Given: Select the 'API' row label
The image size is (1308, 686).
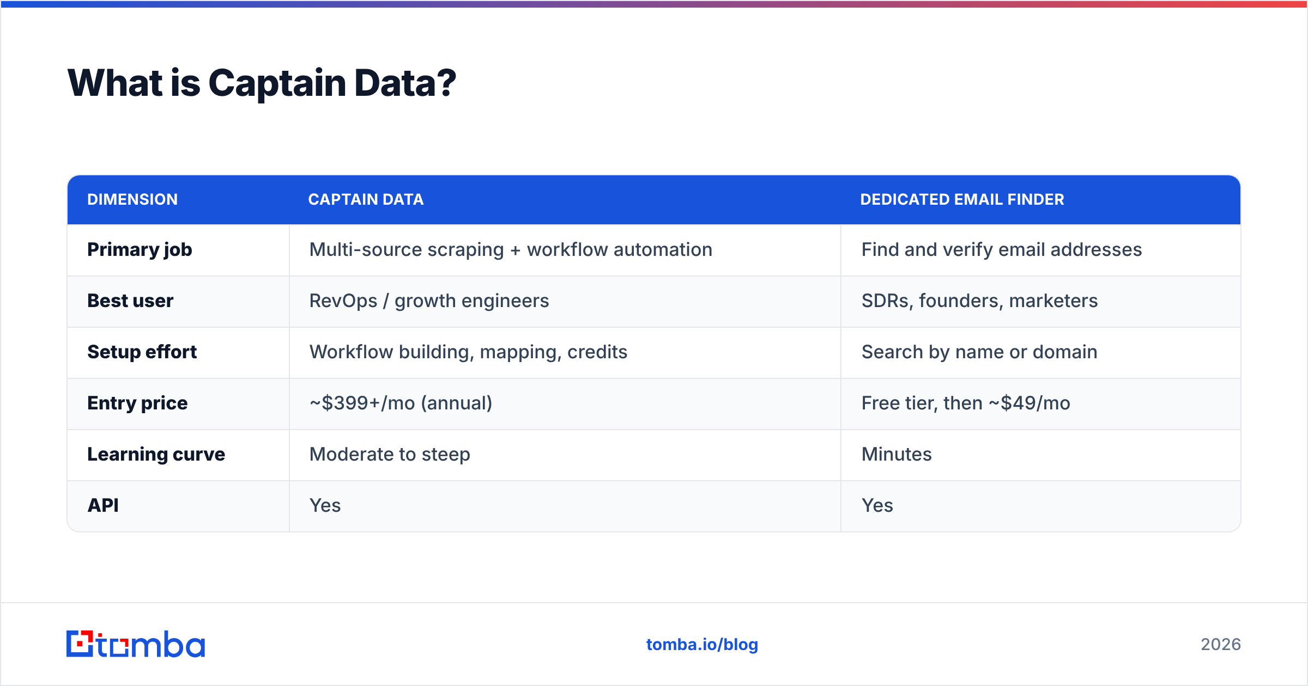Looking at the screenshot, I should (102, 505).
